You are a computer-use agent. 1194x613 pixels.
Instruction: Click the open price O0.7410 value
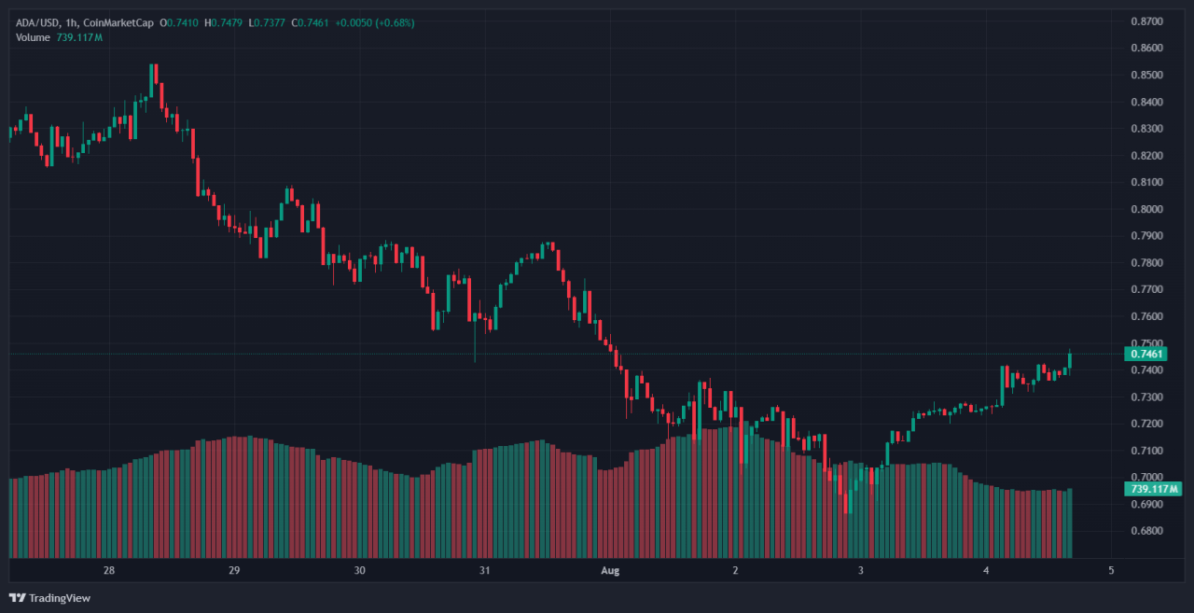click(x=180, y=22)
